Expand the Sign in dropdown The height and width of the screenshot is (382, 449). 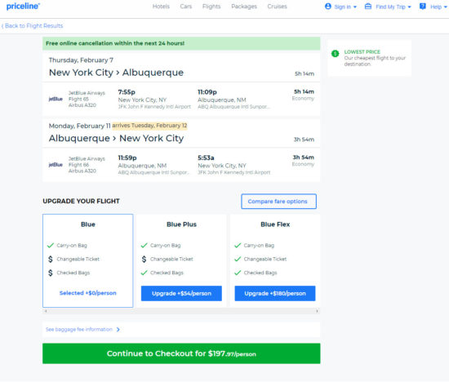pos(355,7)
